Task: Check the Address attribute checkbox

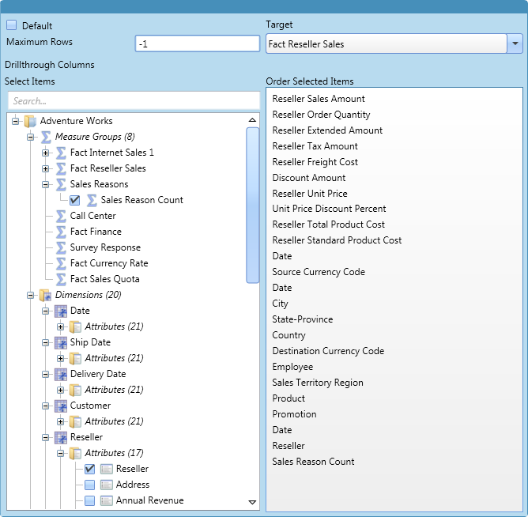Action: tap(90, 485)
